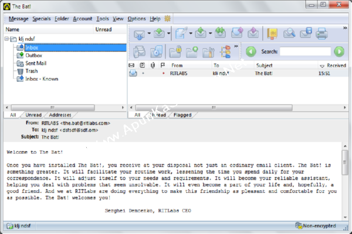The image size is (352, 234).
Task: Click the message body vertical scrollbar thumb
Action: pos(345,163)
